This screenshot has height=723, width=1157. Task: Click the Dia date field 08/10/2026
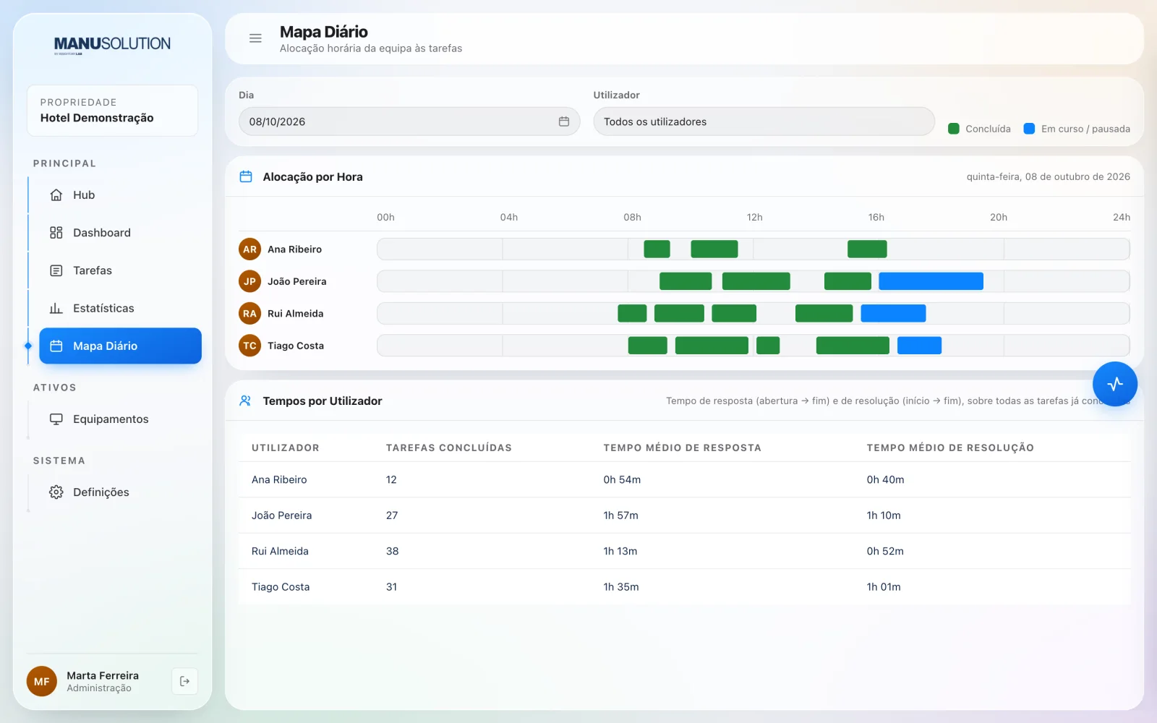(x=409, y=121)
